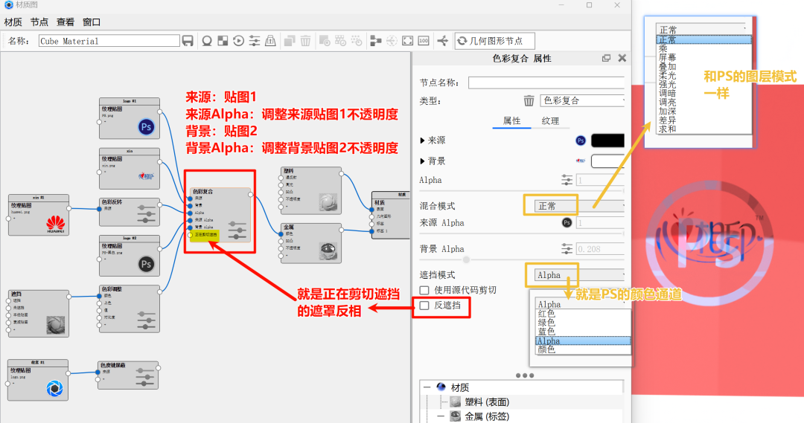Collapse the 金属 (标签) tree branch
804x423 pixels.
click(441, 416)
